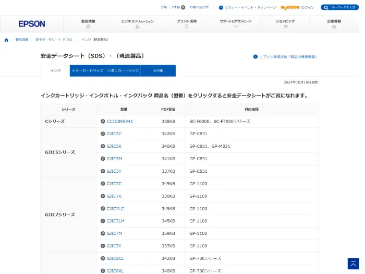
Task: Open セミナー・イベント・キャンペーン link
Action: [x=250, y=8]
